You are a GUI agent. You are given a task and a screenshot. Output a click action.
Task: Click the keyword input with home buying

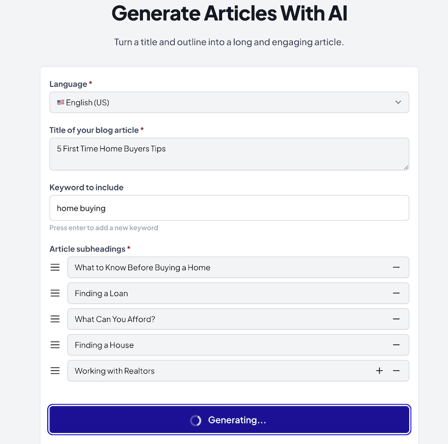[x=229, y=208]
